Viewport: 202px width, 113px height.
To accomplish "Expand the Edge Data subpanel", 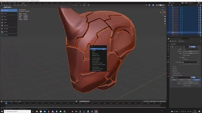I will [175, 71].
